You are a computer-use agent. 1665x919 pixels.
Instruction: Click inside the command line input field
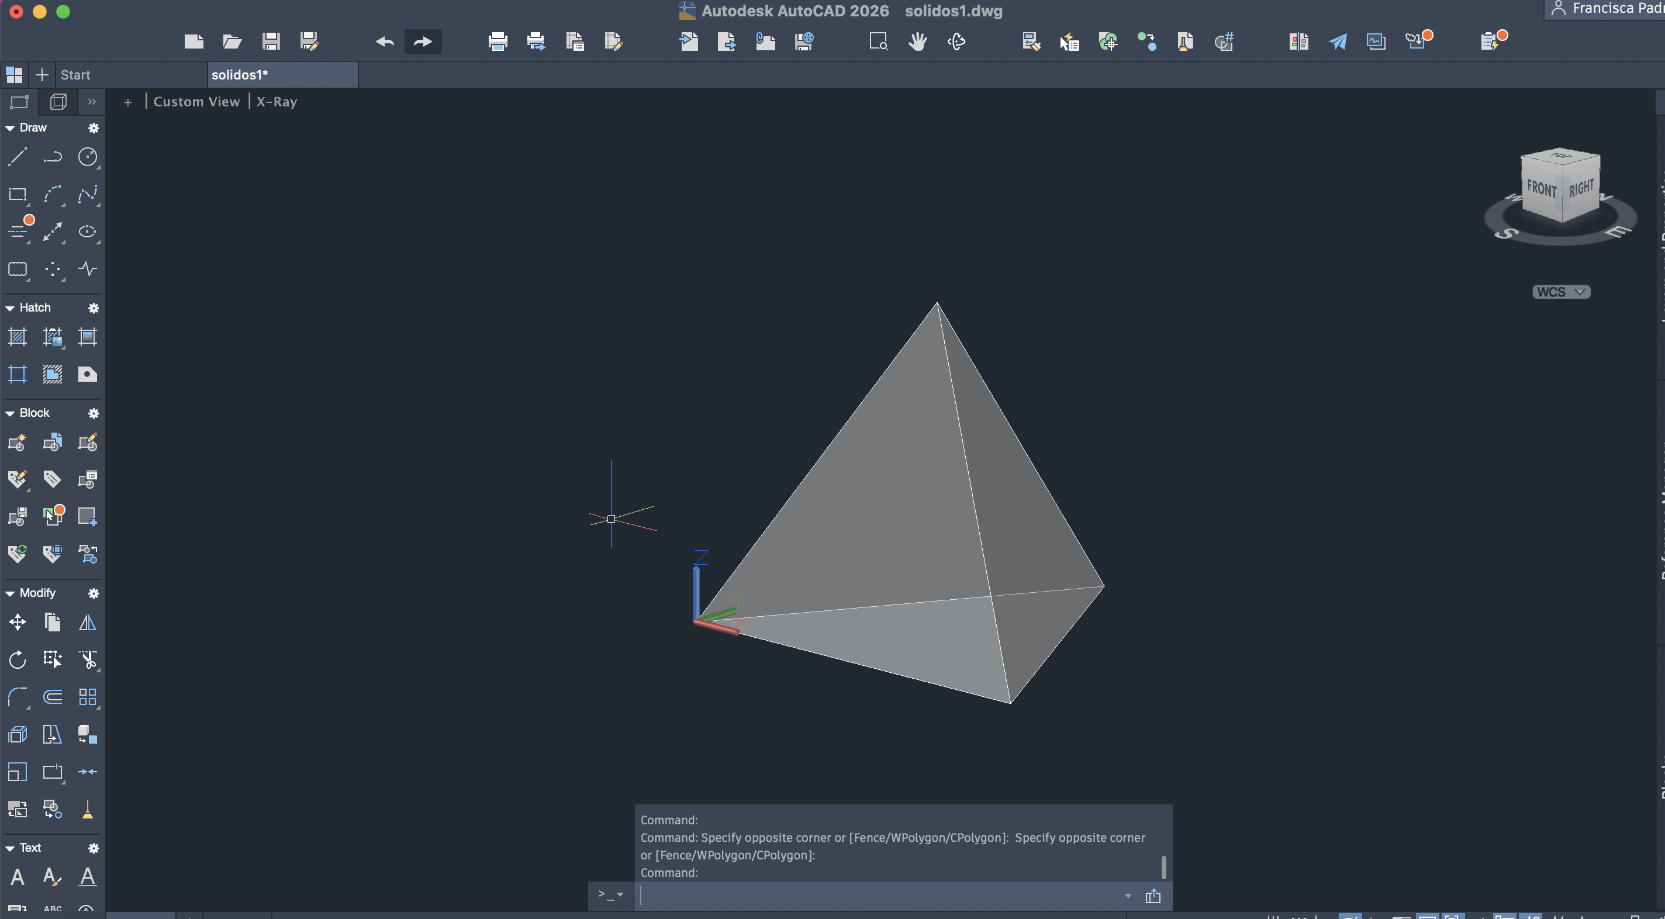(879, 896)
